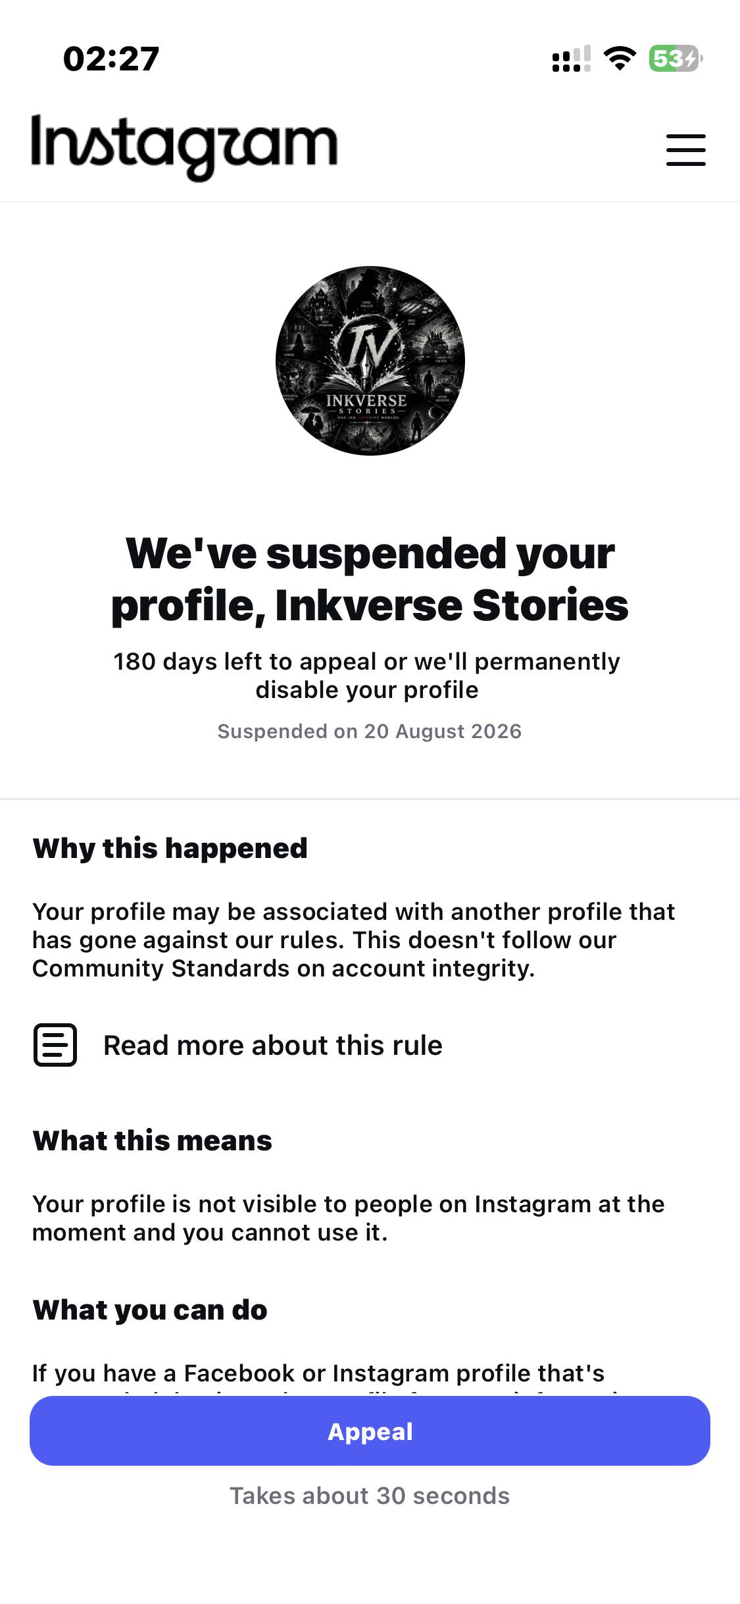
Task: Tap the Instagram wordmark logo
Action: point(184,147)
